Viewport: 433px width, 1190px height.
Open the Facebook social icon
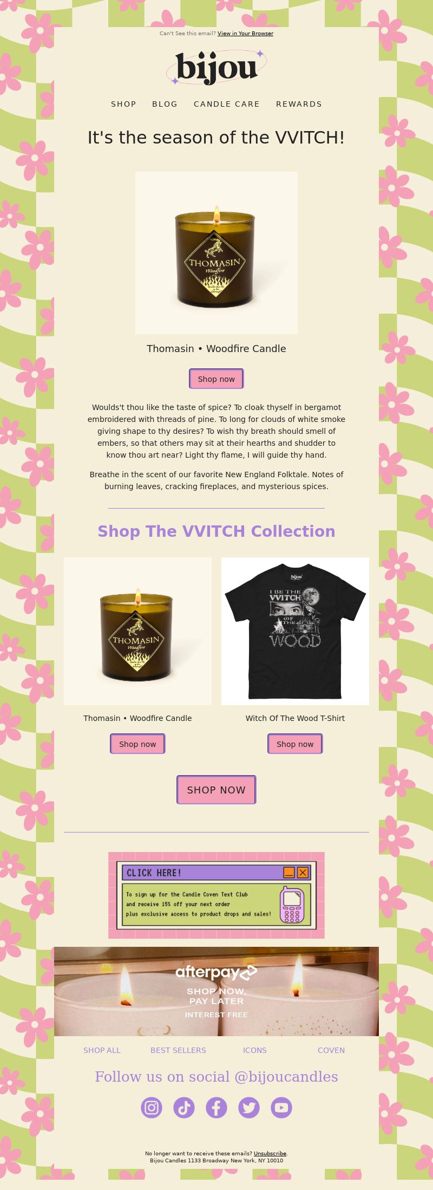(216, 1108)
